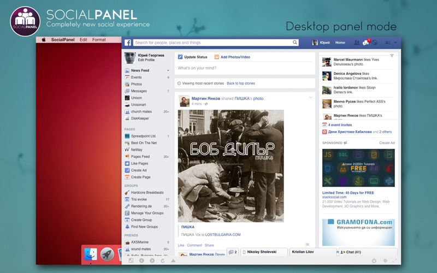
Task: Click Create Ad link in Sponsored
Action: [387, 143]
